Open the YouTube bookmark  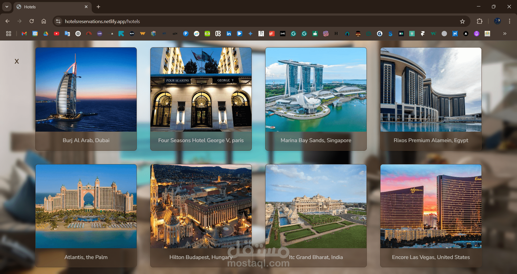point(57,34)
